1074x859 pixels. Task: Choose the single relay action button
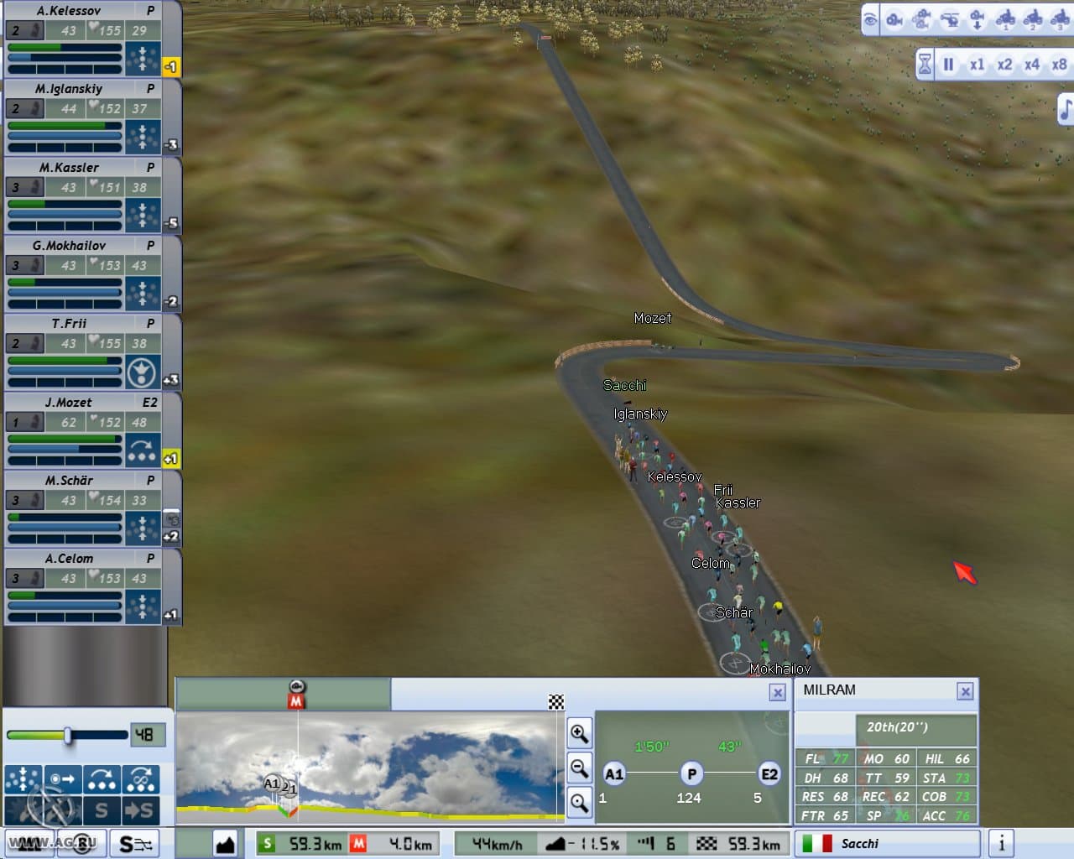(102, 779)
